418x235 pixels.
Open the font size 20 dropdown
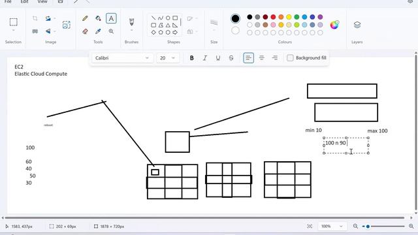[x=168, y=58]
